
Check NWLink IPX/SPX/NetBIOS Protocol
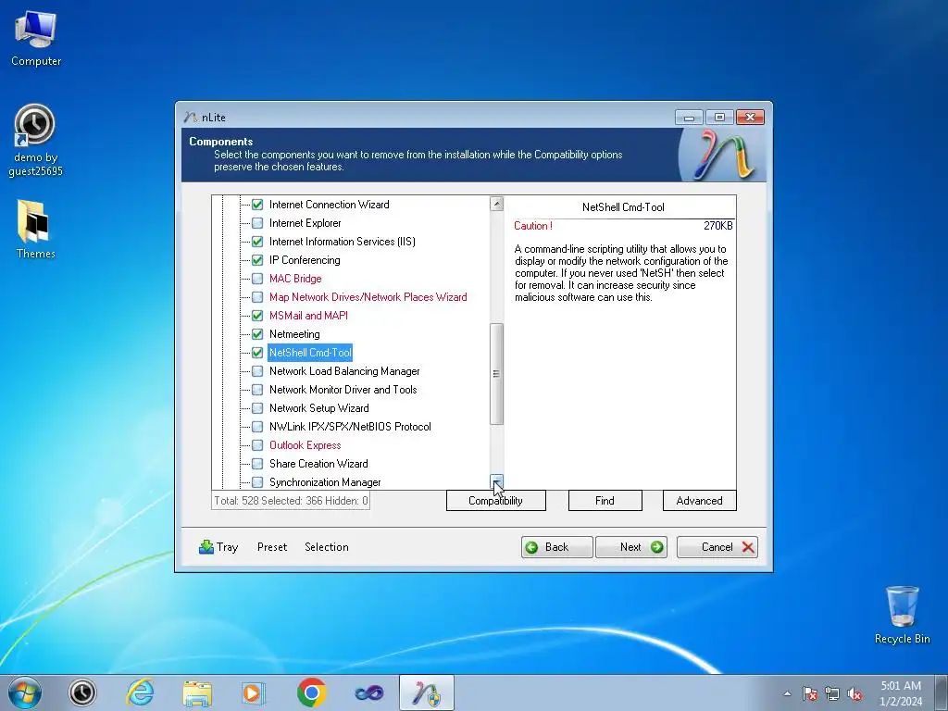click(257, 427)
